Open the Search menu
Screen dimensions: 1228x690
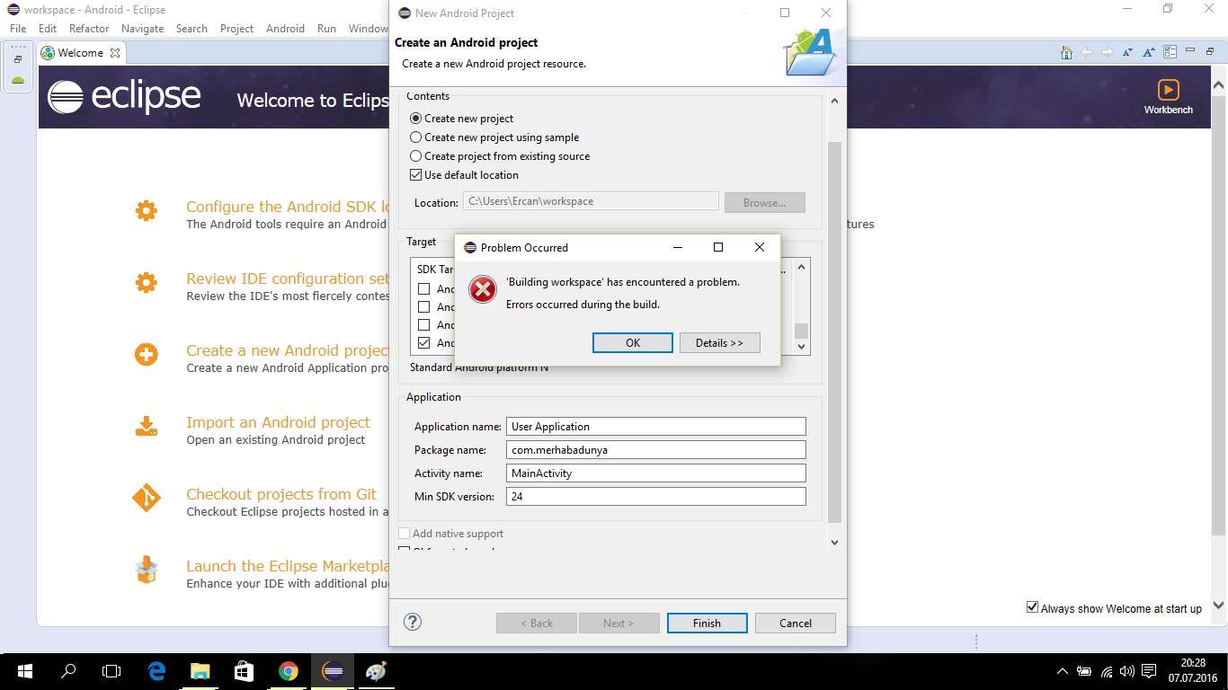[191, 29]
